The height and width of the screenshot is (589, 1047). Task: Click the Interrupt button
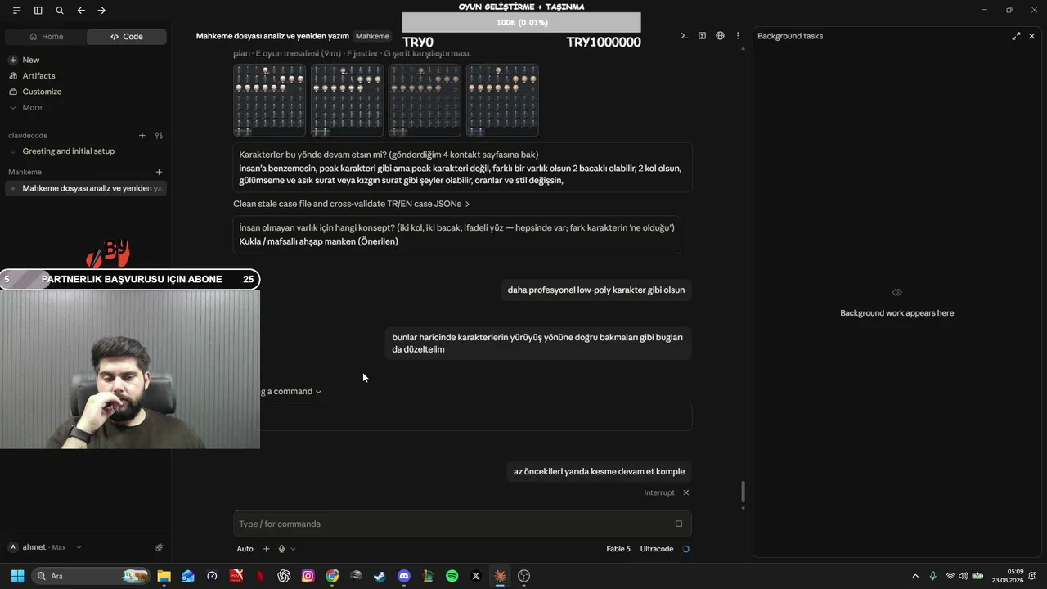tap(659, 492)
